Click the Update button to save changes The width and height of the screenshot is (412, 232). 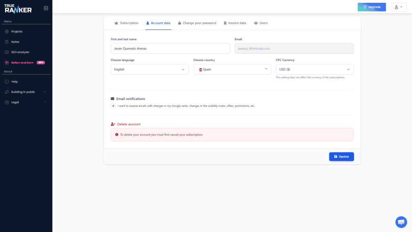point(341,156)
